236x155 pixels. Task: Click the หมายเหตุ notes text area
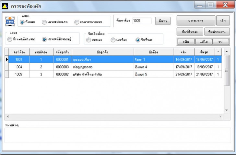(x=118, y=135)
